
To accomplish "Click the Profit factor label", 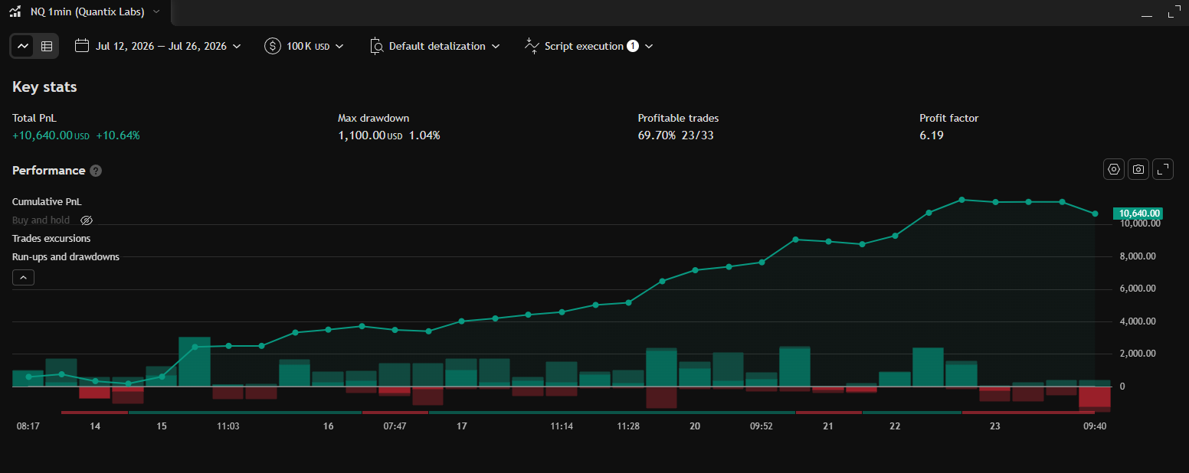I will point(949,119).
